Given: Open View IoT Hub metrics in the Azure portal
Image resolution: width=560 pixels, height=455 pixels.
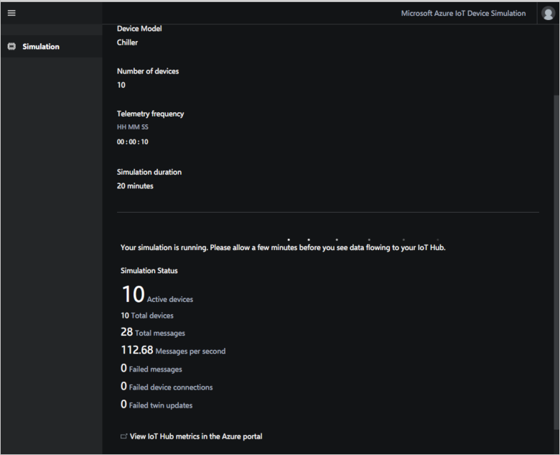Looking at the screenshot, I should click(195, 436).
